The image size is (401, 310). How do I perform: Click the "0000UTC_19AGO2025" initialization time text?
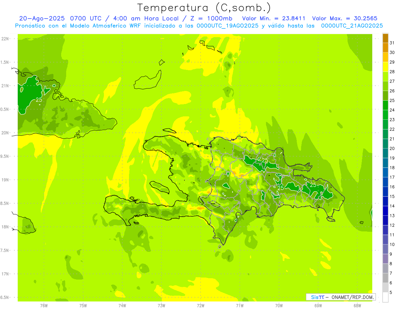tap(228, 26)
